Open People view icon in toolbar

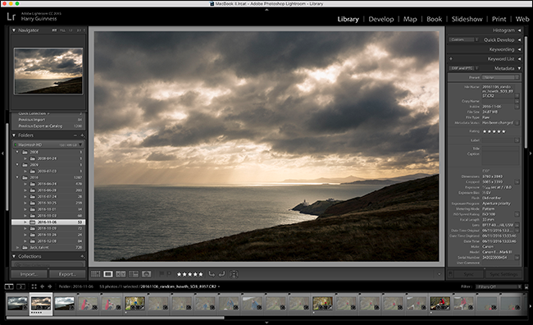[146, 274]
